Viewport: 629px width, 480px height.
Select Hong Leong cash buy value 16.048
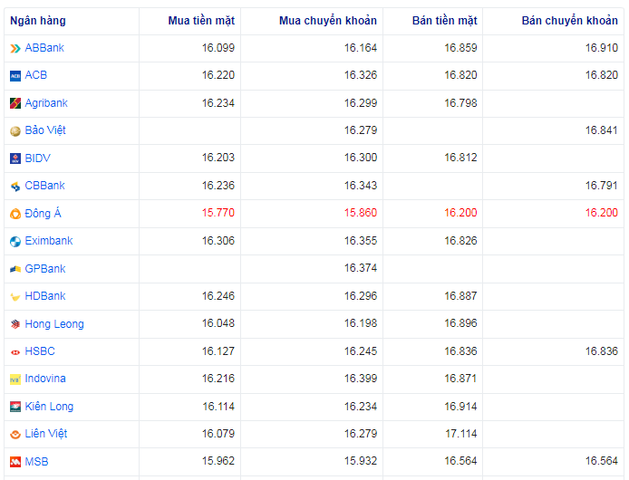pyautogui.click(x=218, y=323)
